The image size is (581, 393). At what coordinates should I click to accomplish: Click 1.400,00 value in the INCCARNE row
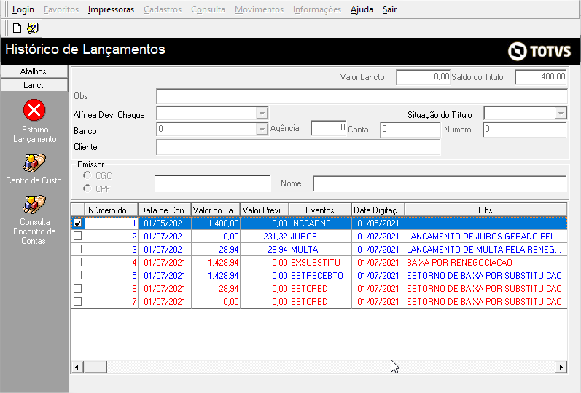tap(223, 223)
